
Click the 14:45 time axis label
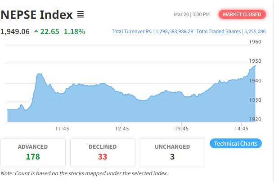click(x=242, y=129)
